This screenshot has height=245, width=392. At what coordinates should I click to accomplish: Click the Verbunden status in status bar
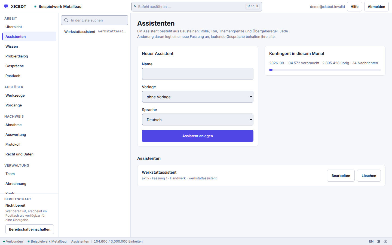[13, 241]
